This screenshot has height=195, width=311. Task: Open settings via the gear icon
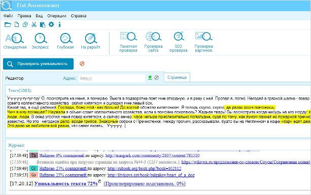point(51,24)
